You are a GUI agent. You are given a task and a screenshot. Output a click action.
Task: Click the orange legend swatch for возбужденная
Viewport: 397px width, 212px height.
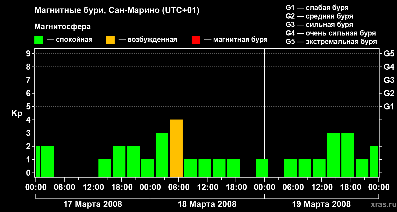coord(110,40)
